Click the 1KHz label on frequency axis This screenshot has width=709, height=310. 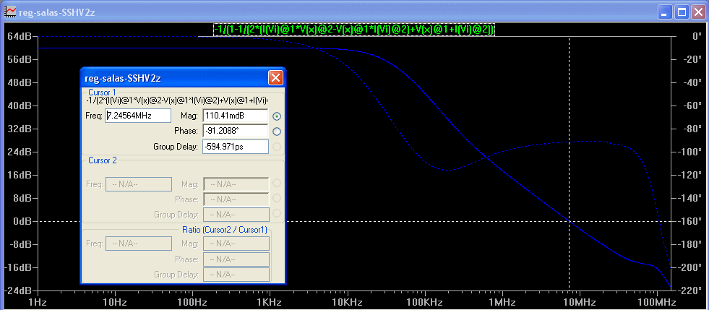270,302
